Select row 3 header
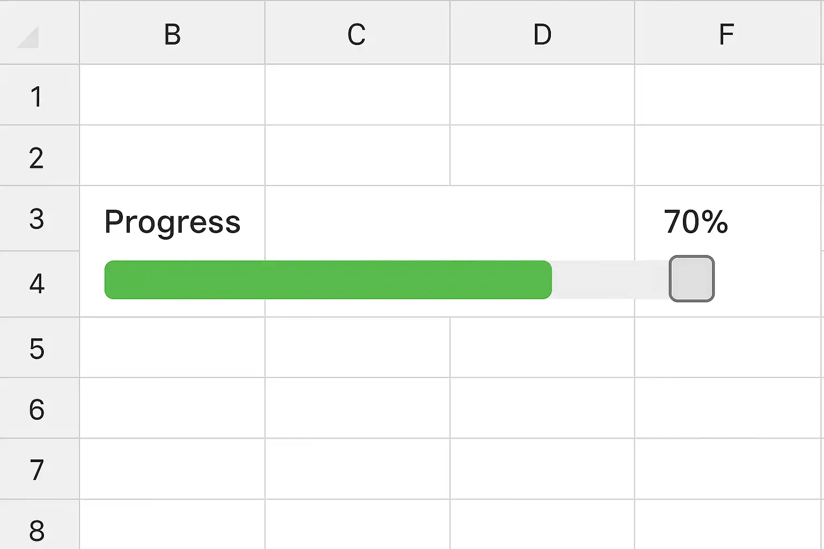The width and height of the screenshot is (824, 549). (36, 219)
